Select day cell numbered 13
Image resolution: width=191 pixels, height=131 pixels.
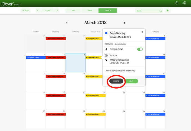coord(76,81)
